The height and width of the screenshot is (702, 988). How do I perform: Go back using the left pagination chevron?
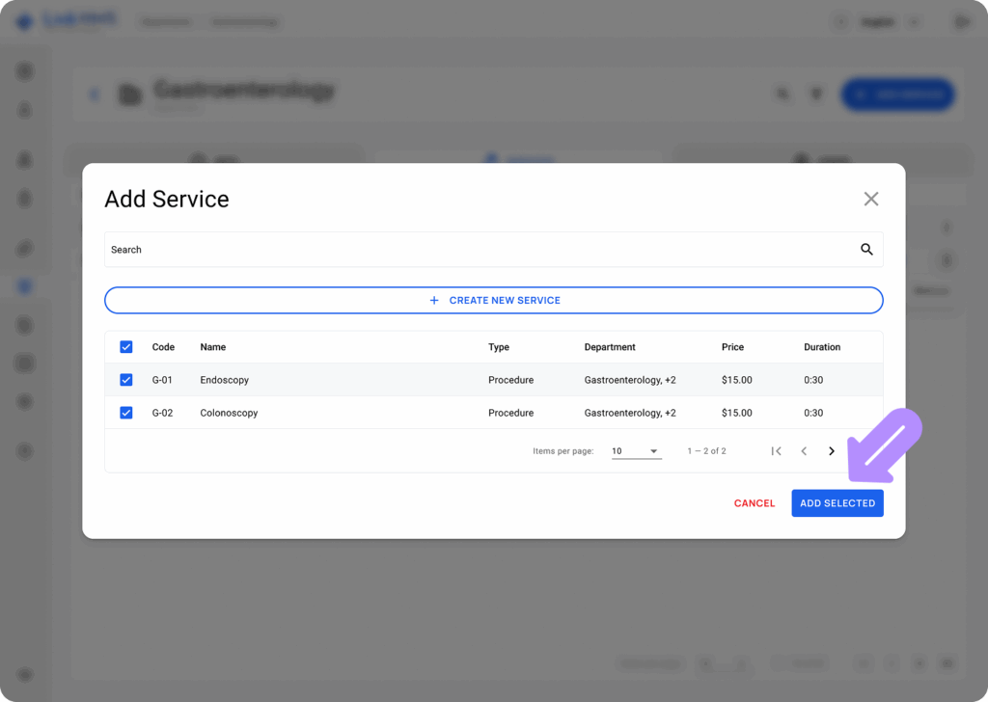(x=804, y=450)
